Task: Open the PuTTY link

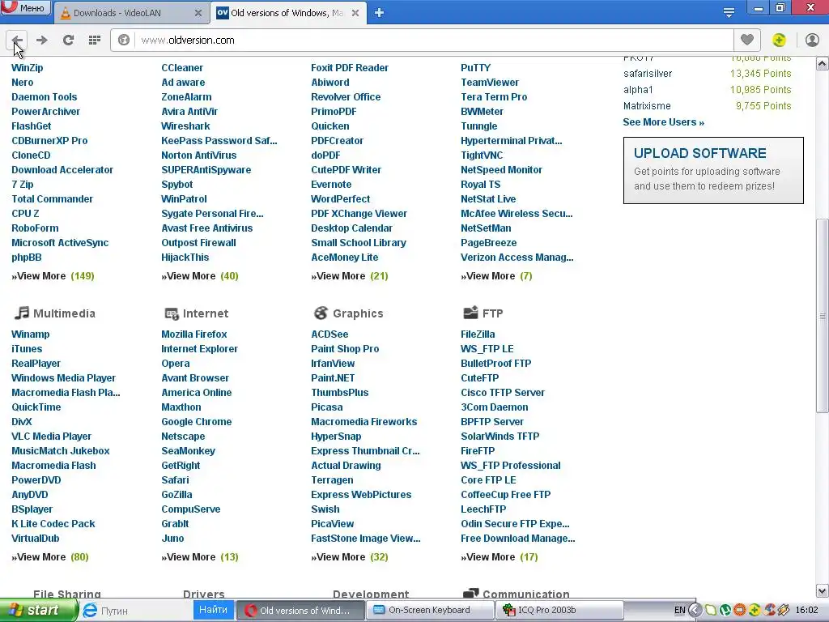Action: coord(475,68)
